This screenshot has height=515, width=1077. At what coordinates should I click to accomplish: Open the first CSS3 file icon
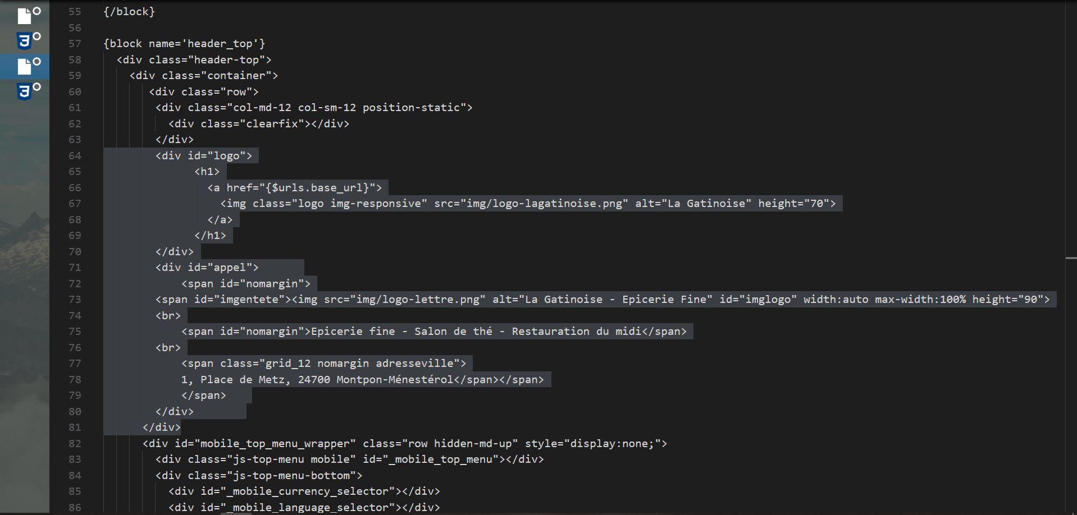click(x=24, y=42)
